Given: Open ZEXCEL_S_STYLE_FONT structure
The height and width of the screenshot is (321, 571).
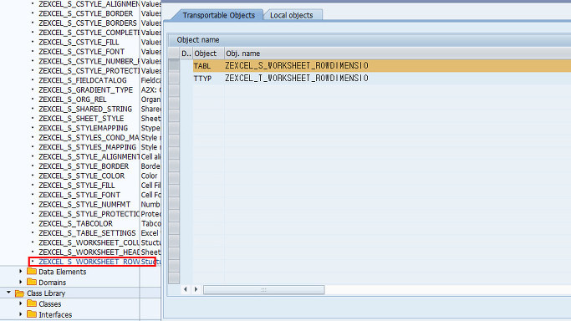Looking at the screenshot, I should coord(79,195).
